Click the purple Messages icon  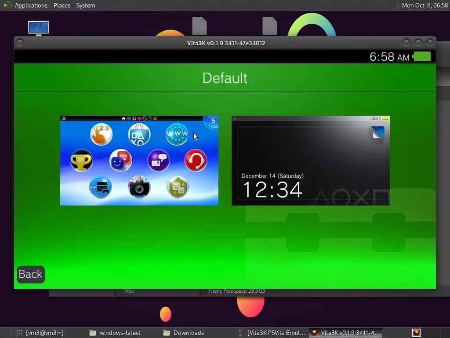click(158, 160)
